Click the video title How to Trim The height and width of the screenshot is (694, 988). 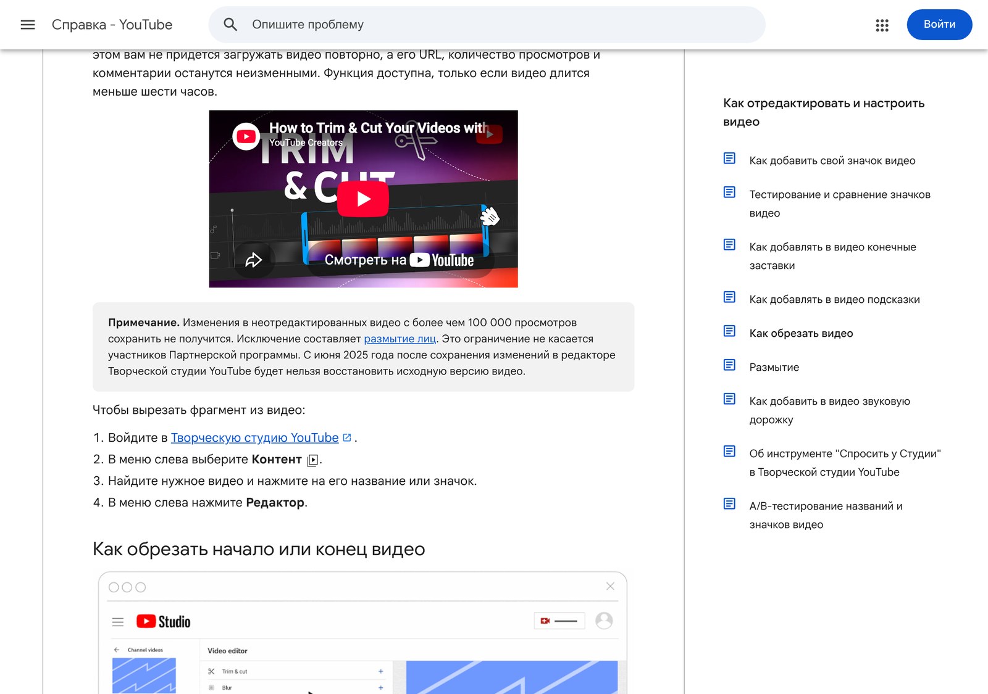click(378, 128)
